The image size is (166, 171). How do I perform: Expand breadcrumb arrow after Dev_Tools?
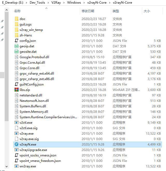[48, 3]
